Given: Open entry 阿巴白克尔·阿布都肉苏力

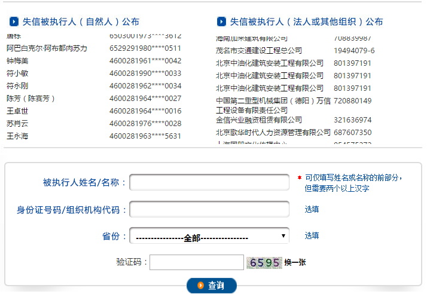Looking at the screenshot, I should [47, 48].
